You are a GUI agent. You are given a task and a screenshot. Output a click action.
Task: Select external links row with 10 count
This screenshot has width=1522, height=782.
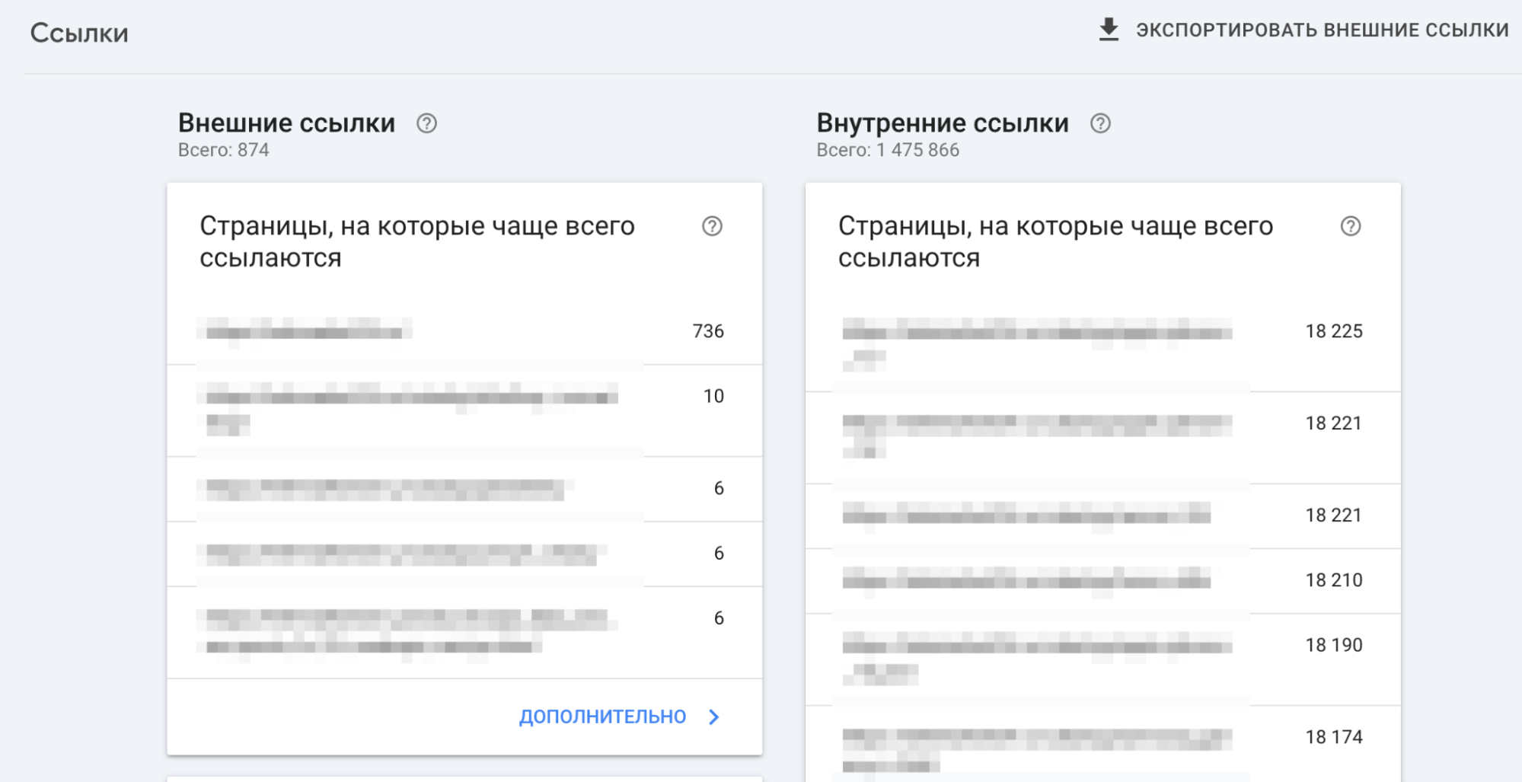[x=464, y=410]
